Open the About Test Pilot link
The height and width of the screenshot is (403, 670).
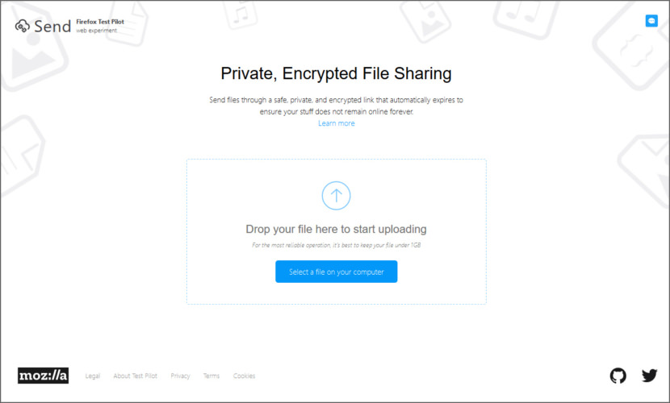point(135,376)
